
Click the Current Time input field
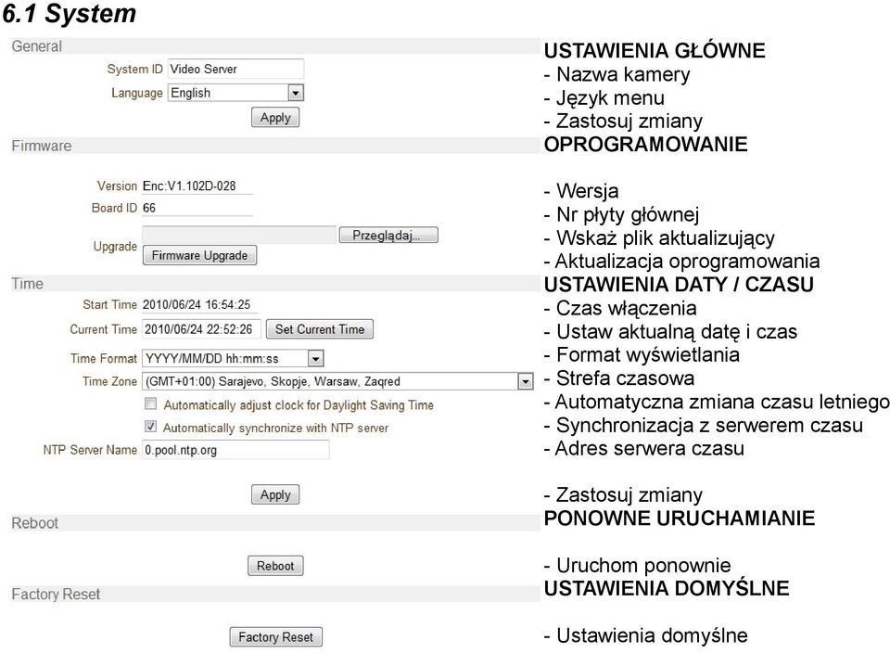click(201, 329)
